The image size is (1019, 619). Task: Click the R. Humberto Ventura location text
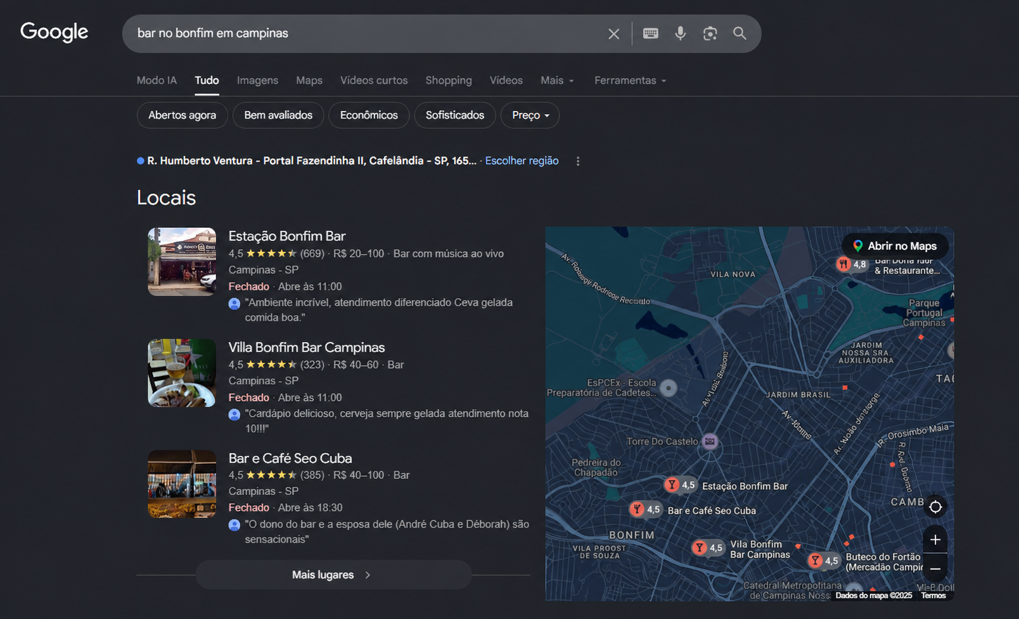312,161
